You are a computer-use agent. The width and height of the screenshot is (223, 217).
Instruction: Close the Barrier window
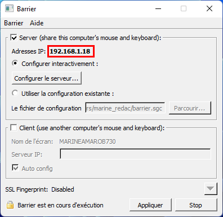[209, 8]
